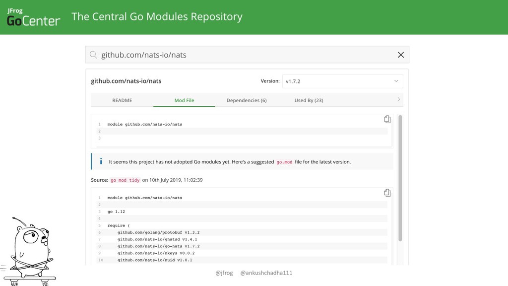The height and width of the screenshot is (286, 508).
Task: Click the go.mod code label in notice
Action: pos(284,162)
